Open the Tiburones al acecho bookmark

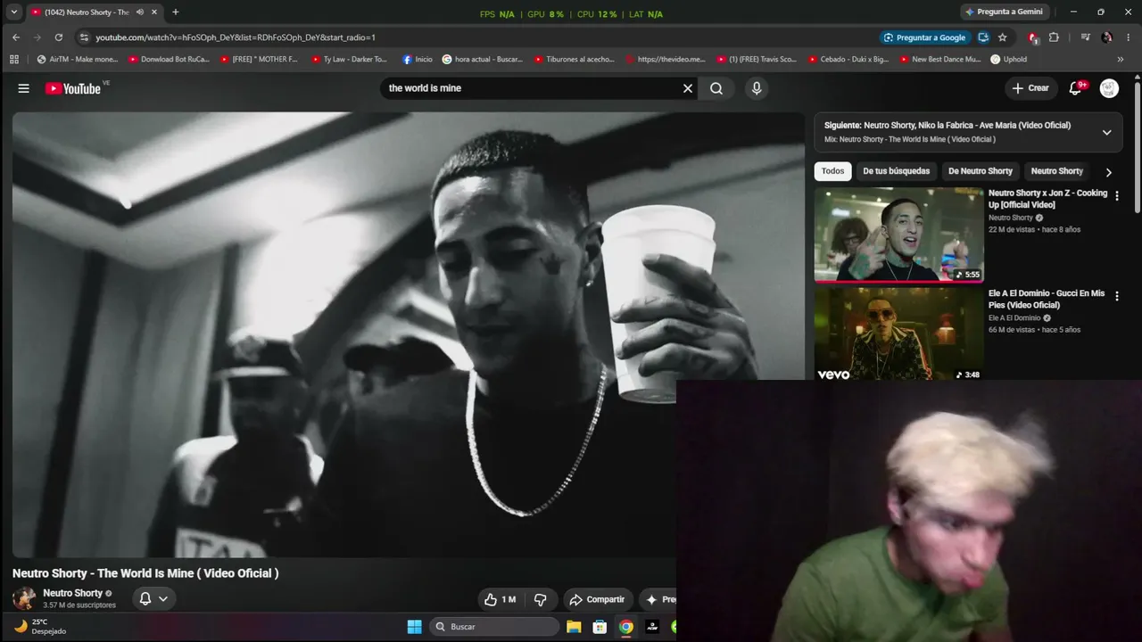pyautogui.click(x=575, y=59)
